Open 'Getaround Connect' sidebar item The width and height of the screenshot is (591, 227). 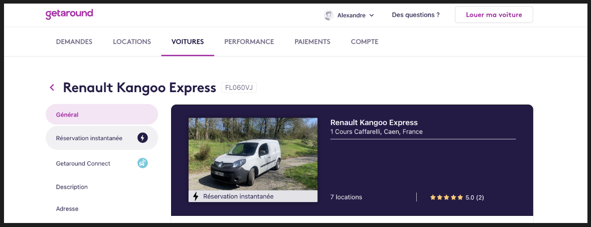tap(102, 163)
